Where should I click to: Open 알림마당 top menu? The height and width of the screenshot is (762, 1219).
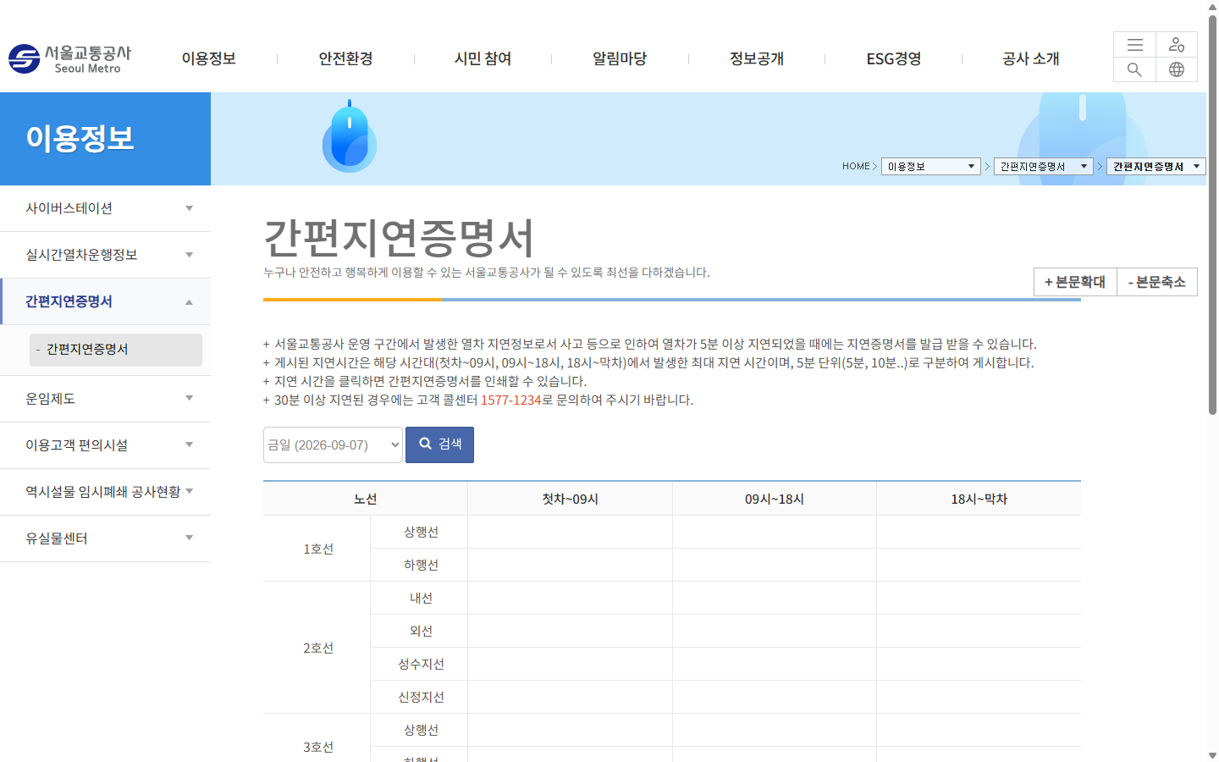point(620,58)
